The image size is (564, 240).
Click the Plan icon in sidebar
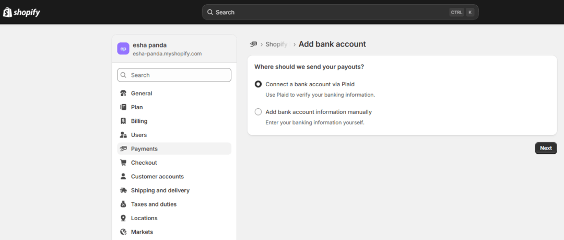[123, 107]
